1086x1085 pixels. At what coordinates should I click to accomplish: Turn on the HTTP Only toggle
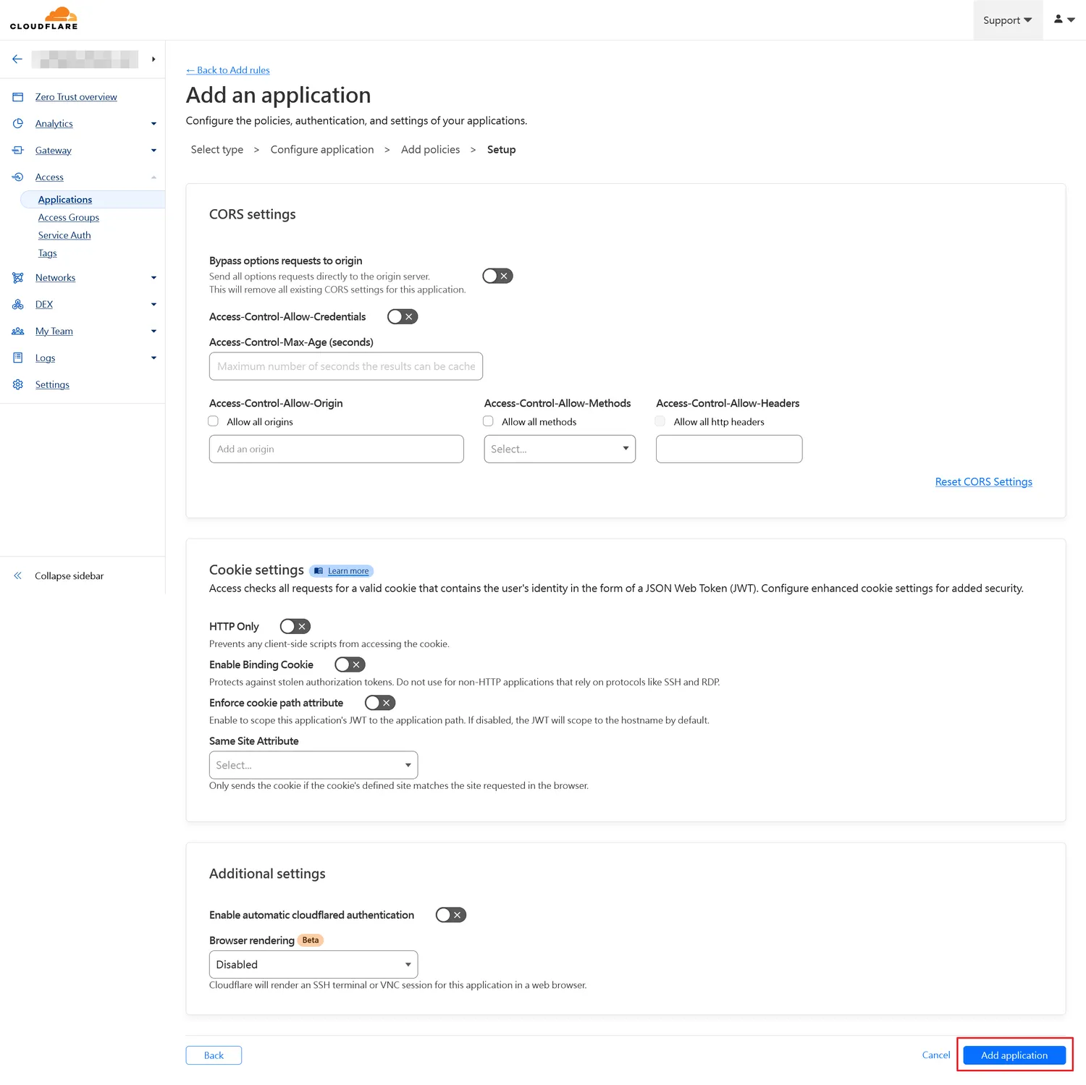[295, 626]
